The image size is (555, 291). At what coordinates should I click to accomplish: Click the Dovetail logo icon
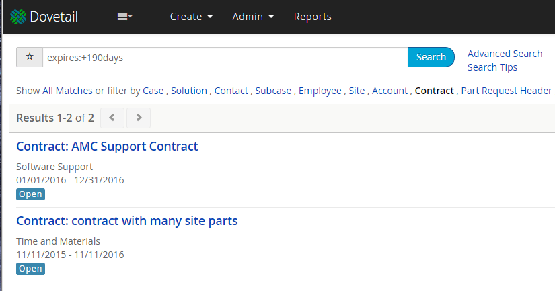click(x=19, y=17)
